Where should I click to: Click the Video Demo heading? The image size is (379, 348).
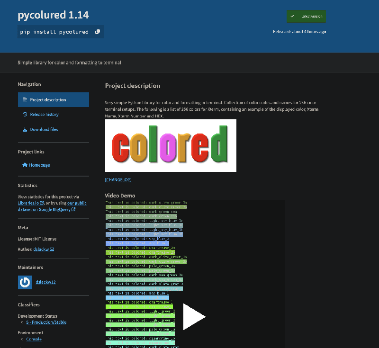coord(120,196)
